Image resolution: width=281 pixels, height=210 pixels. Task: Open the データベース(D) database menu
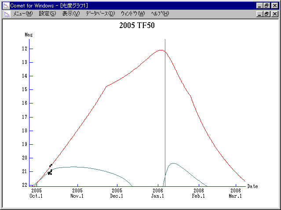[x=100, y=14]
